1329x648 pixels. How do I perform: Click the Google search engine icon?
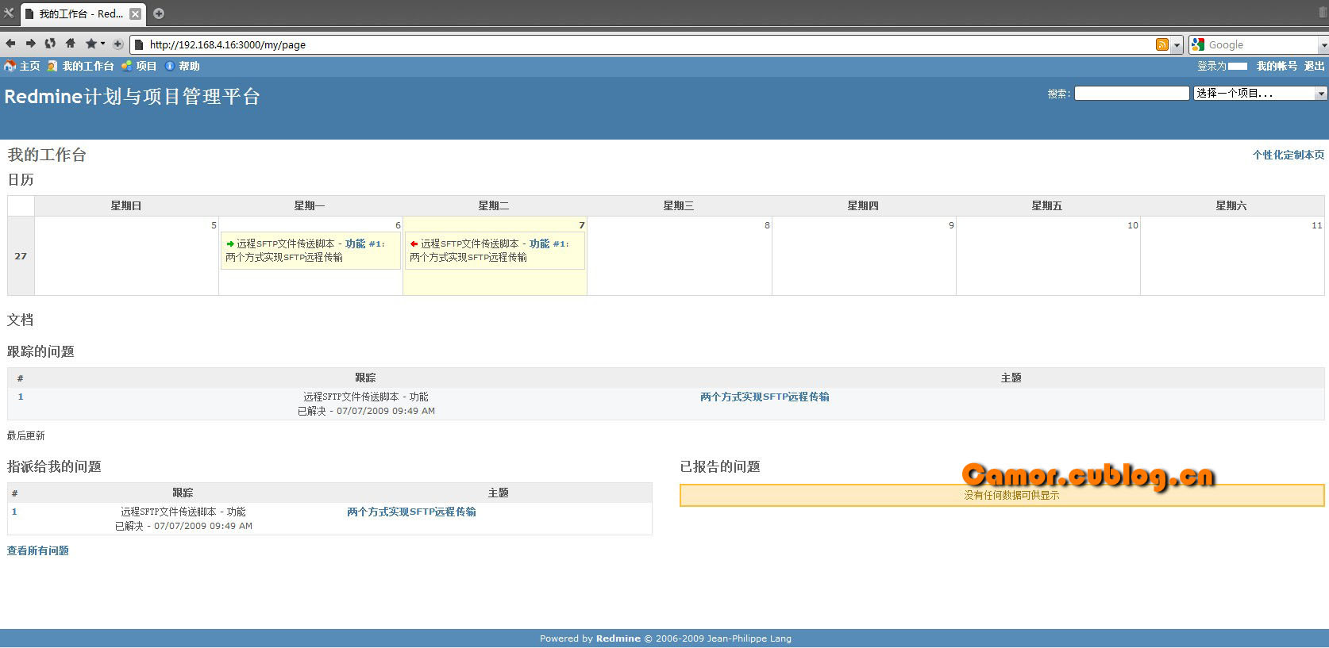(x=1198, y=44)
